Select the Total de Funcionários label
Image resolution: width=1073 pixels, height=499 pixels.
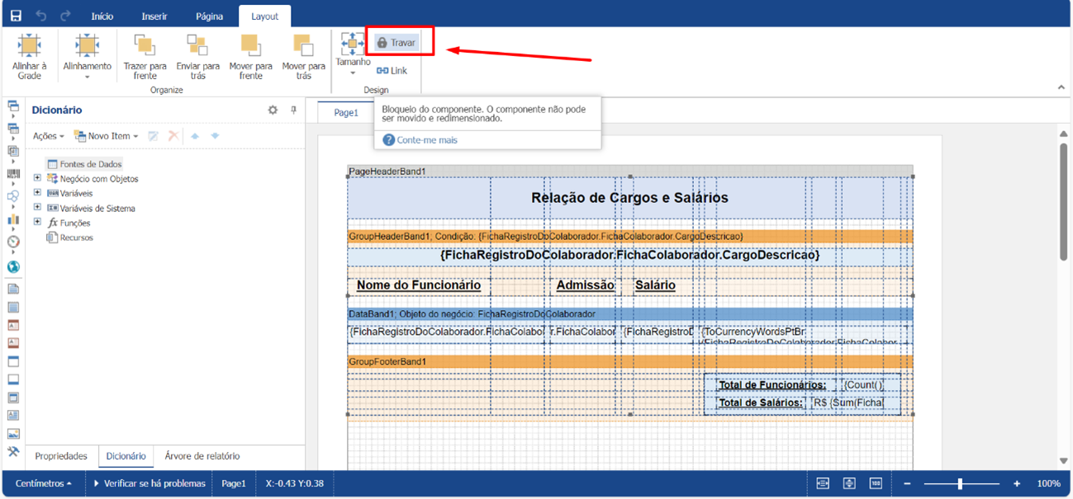point(772,384)
